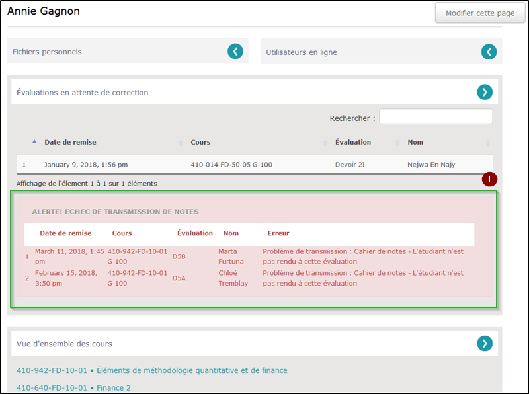Sort table by Cours column
Image resolution: width=529 pixels, height=394 pixels.
(x=200, y=142)
